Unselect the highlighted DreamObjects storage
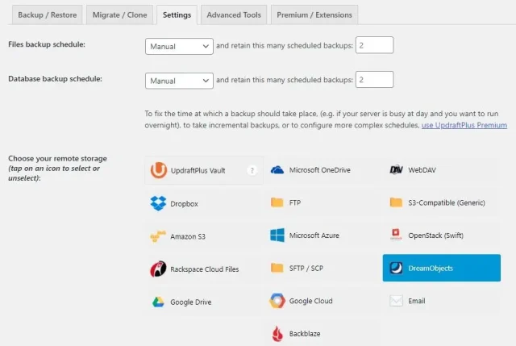 (x=441, y=268)
